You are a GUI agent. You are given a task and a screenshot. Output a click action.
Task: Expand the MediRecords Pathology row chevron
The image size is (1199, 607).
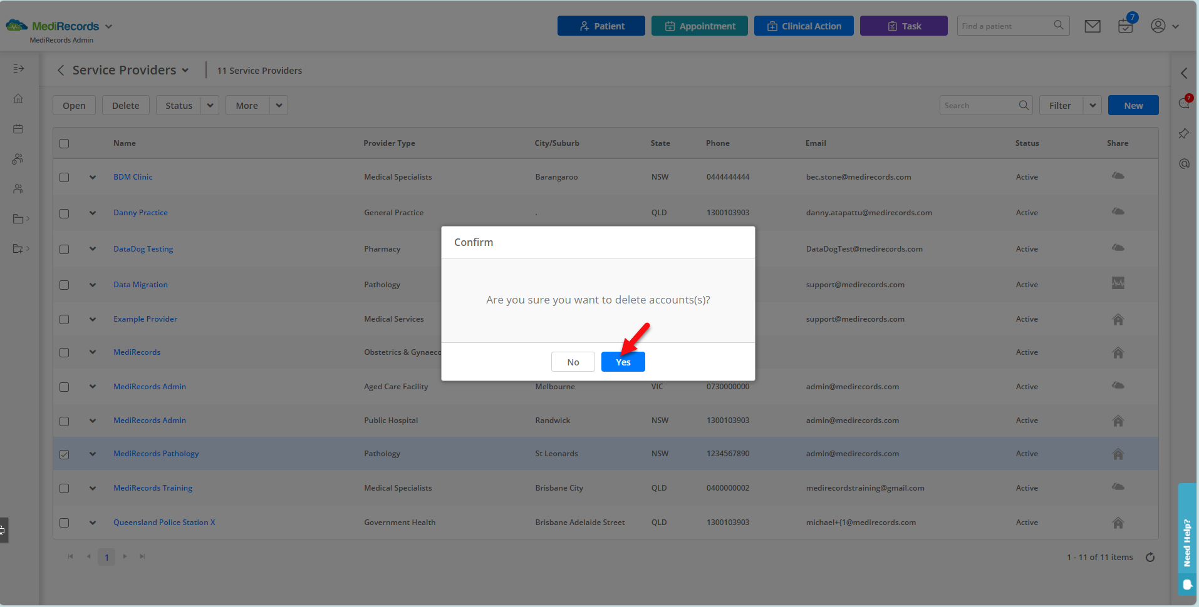pyautogui.click(x=93, y=454)
